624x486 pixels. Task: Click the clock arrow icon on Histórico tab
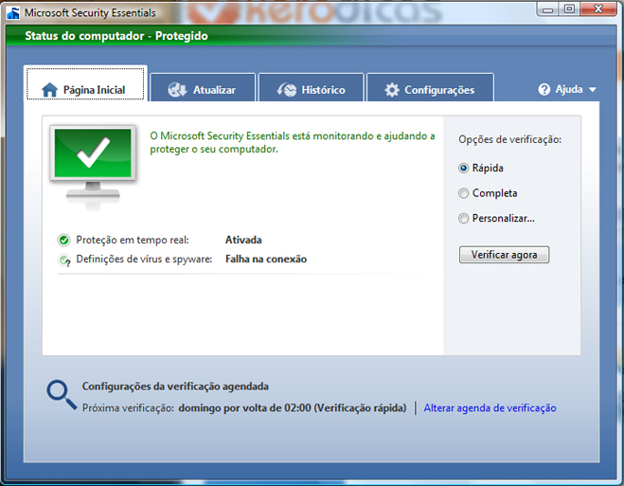point(287,90)
